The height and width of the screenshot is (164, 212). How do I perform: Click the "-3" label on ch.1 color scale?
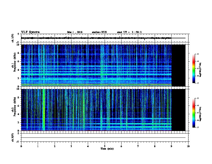point(197,54)
